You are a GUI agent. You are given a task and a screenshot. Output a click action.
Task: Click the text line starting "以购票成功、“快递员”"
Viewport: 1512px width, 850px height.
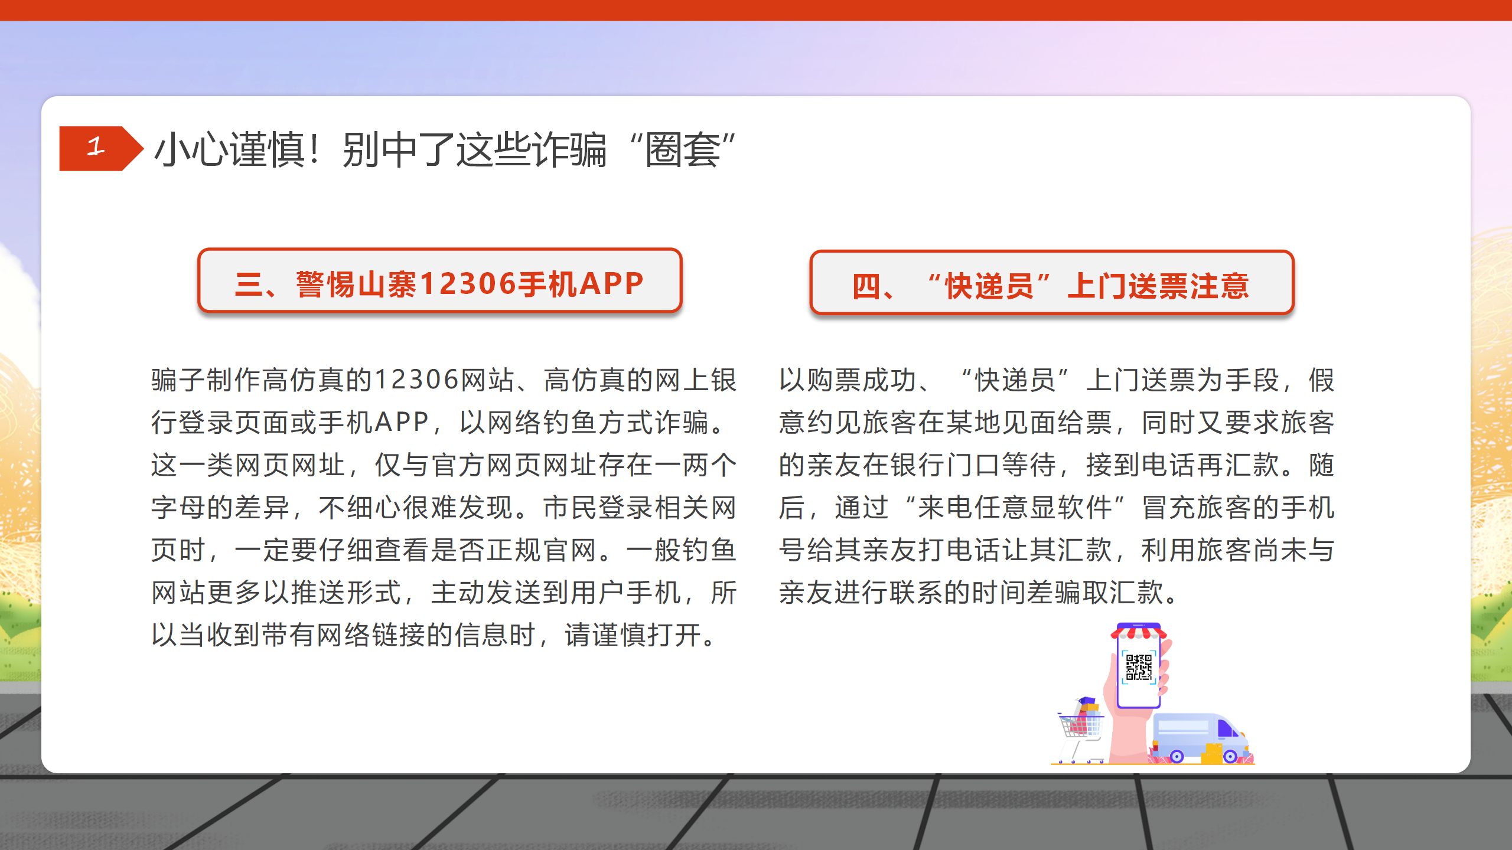(1056, 380)
